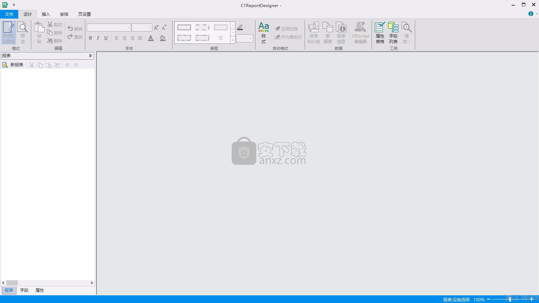Image resolution: width=539 pixels, height=303 pixels.
Task: Click cut icon in reports panel toolbar
Action: click(32, 65)
